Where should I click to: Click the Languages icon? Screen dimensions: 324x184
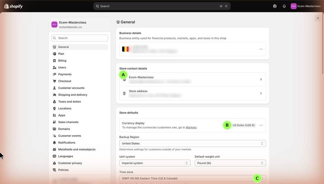[x=54, y=156]
